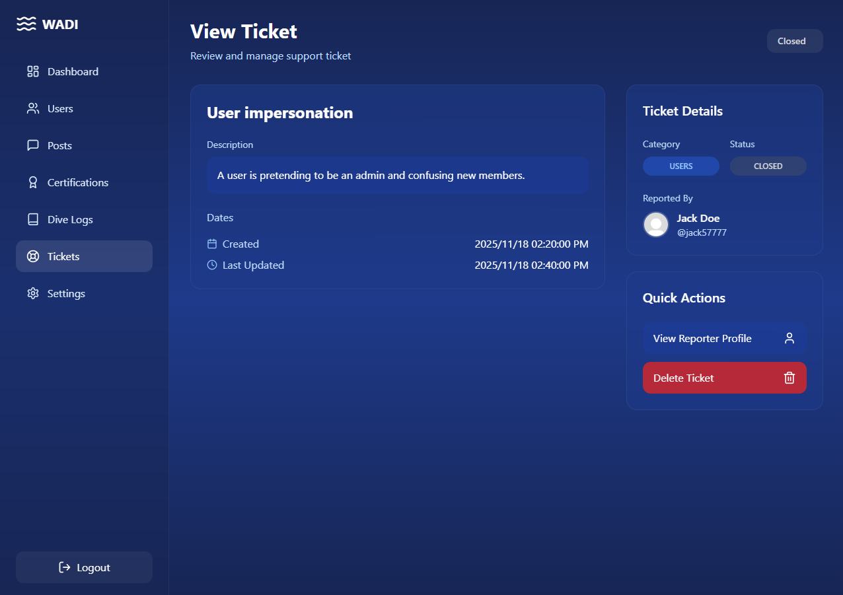843x595 pixels.
Task: Click the USERS category pill
Action: [x=680, y=166]
